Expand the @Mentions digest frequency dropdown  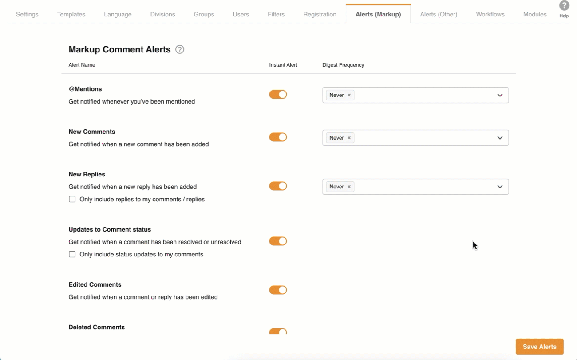[500, 95]
